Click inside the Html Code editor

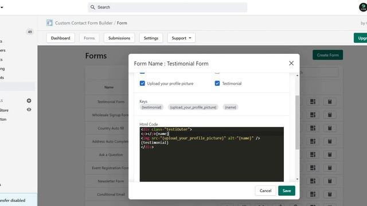pyautogui.click(x=212, y=154)
